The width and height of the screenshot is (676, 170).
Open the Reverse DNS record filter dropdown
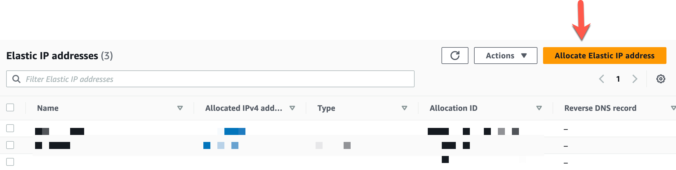point(673,108)
